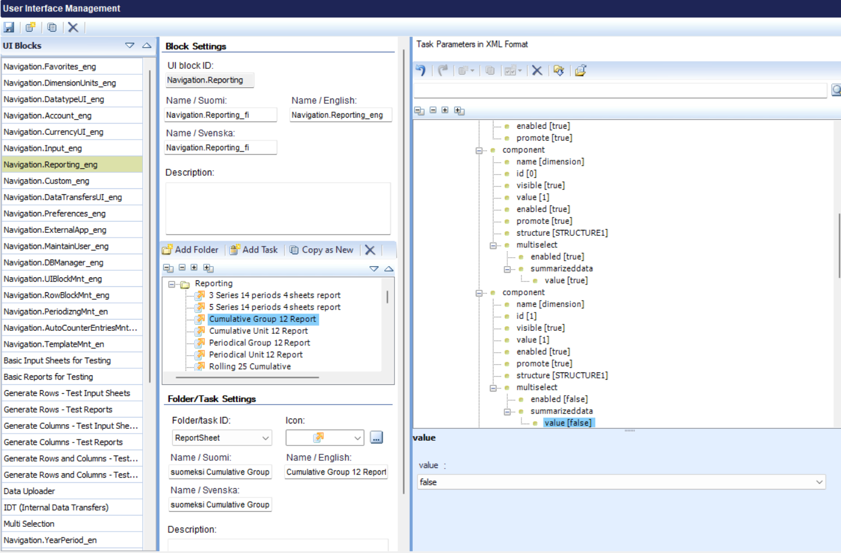Click the Add Task button
The height and width of the screenshot is (553, 841).
pyautogui.click(x=254, y=249)
